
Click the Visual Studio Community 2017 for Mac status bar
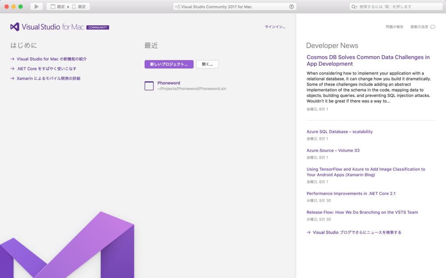tap(235, 7)
